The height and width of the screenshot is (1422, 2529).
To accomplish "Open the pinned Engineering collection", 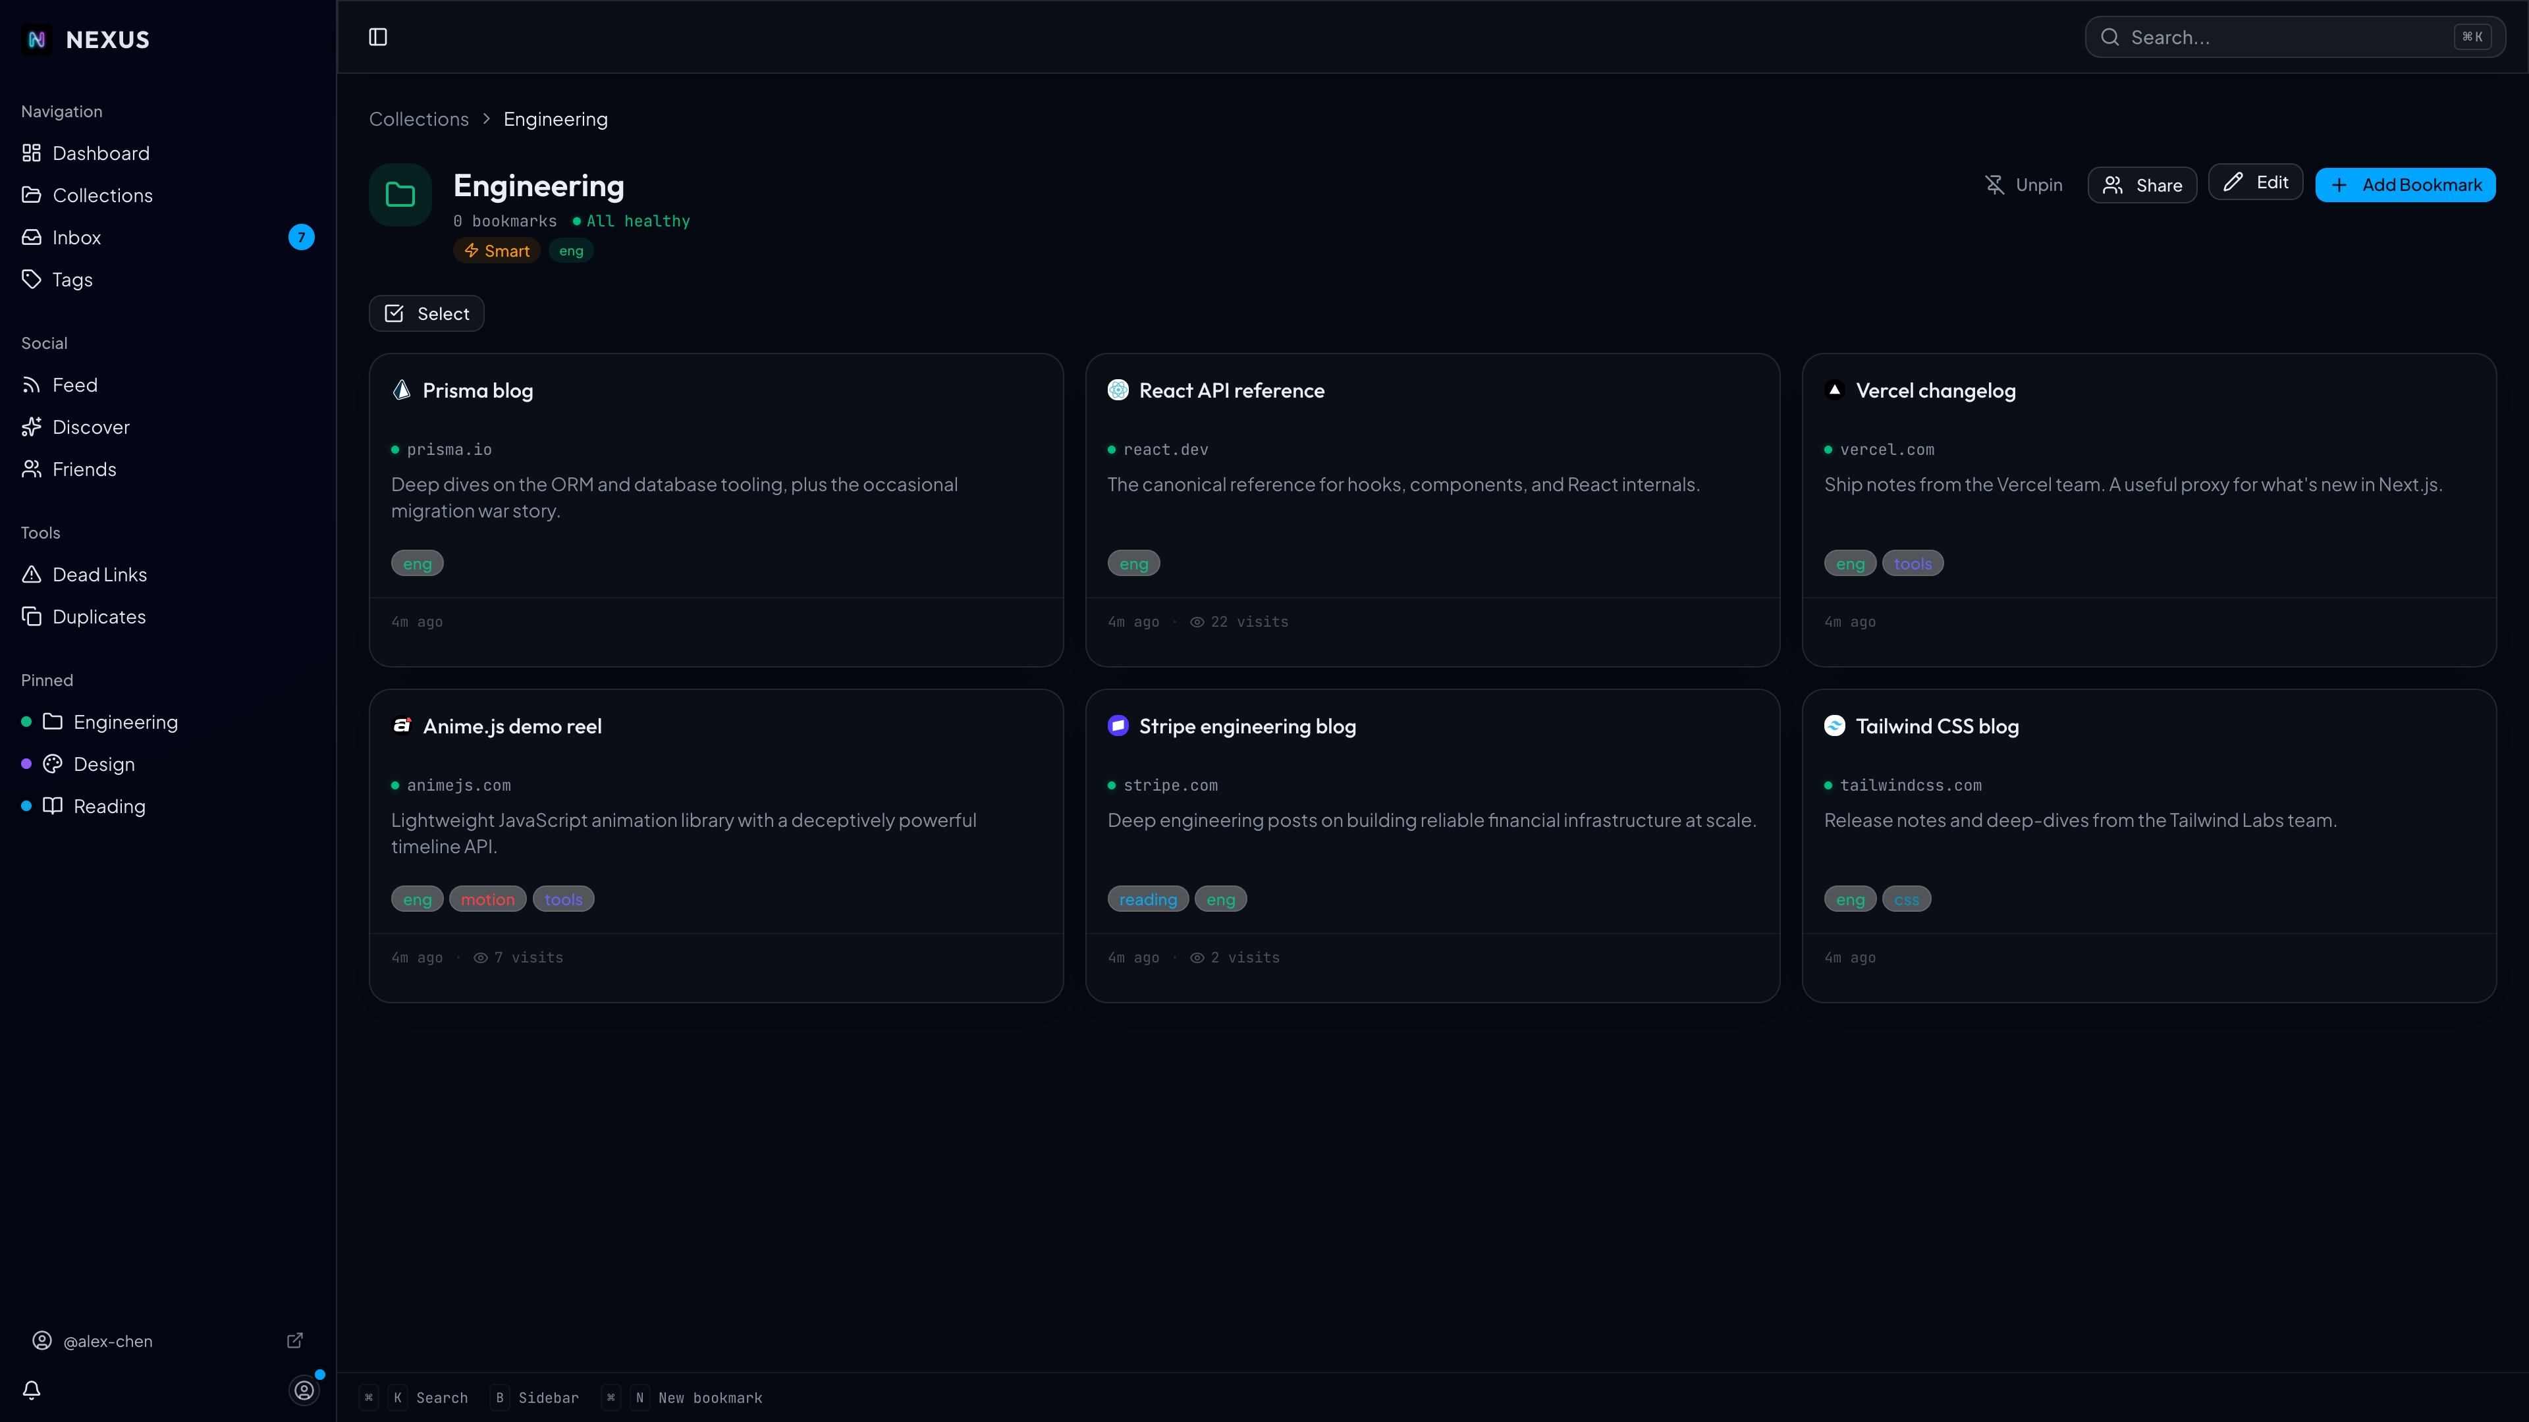I will [x=168, y=722].
